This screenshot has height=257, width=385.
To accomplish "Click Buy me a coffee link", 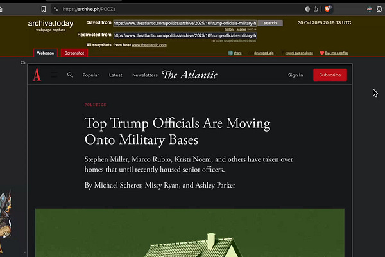I will click(336, 53).
